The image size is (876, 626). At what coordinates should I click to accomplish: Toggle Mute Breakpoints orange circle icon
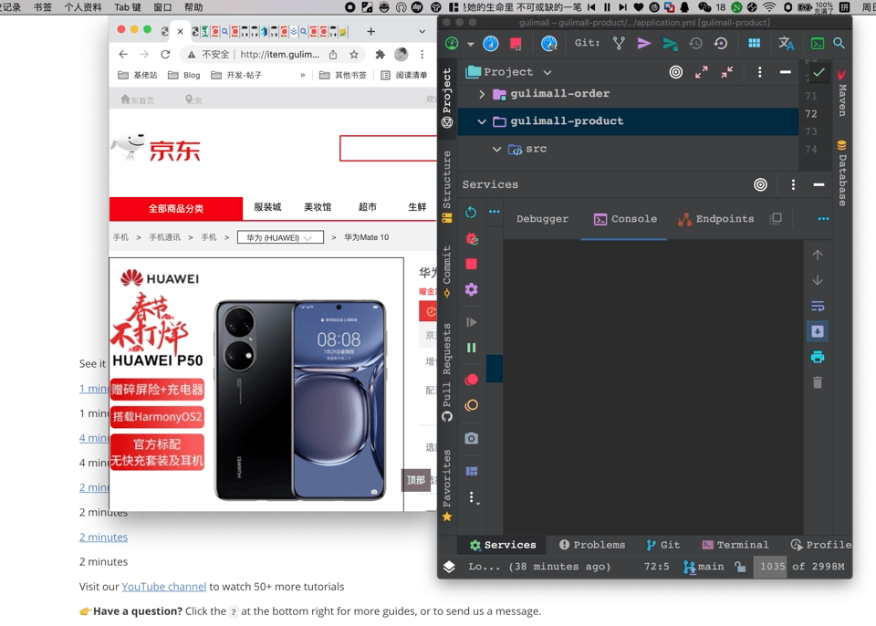pos(472,405)
